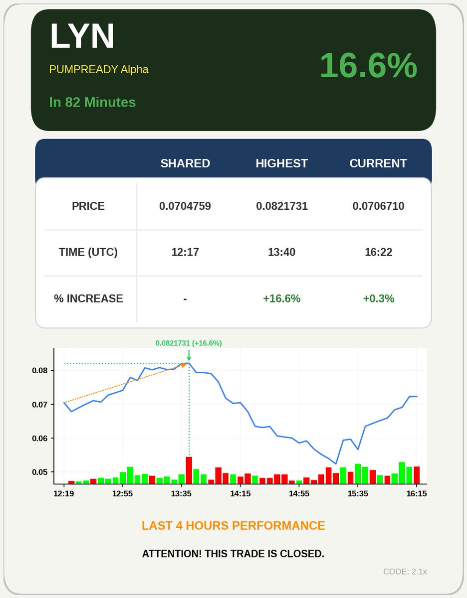
Task: Click the LYN ticker title
Action: [x=82, y=36]
